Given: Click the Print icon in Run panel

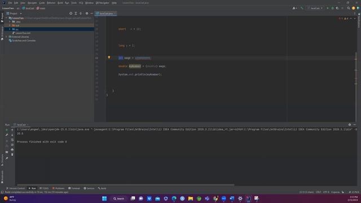Looking at the screenshot, I should click(12, 149).
